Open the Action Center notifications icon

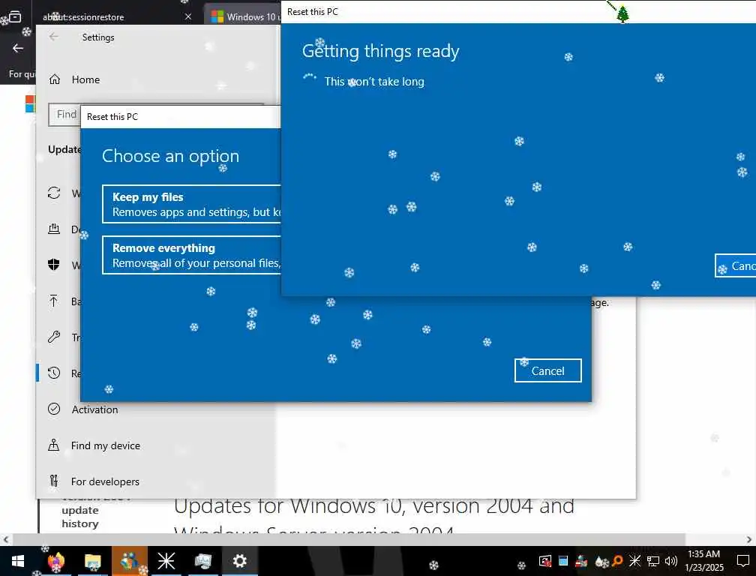coord(743,561)
